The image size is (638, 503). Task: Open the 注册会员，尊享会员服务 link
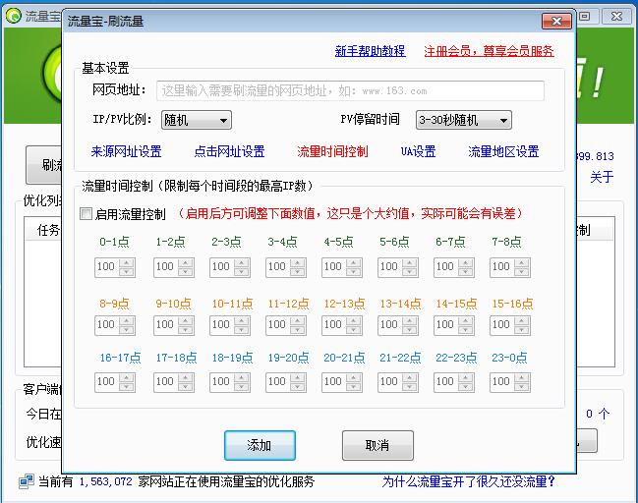(489, 51)
